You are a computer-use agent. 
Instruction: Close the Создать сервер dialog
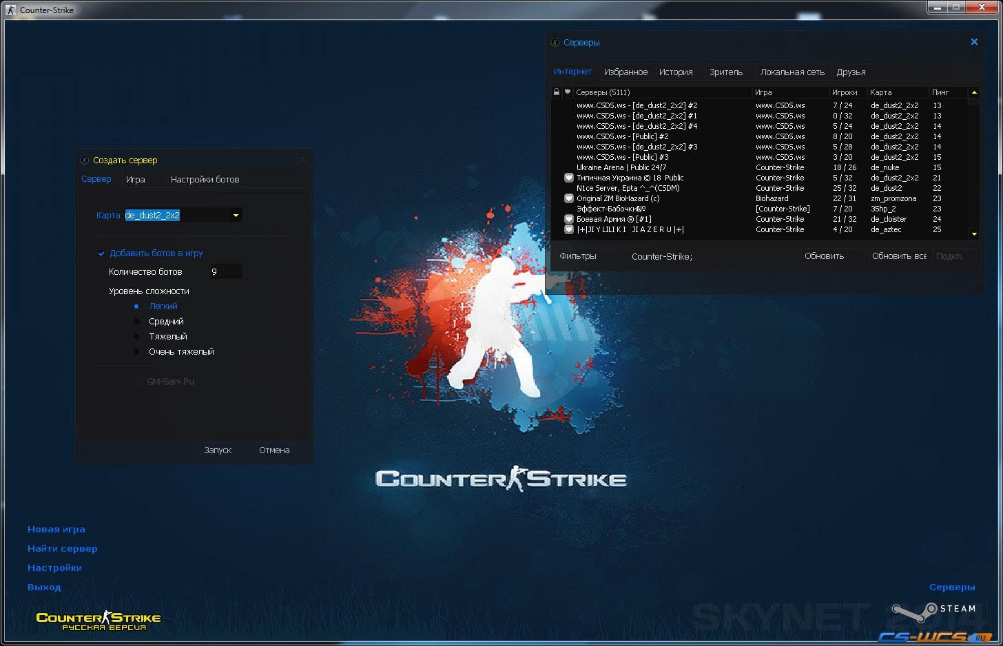[x=302, y=160]
